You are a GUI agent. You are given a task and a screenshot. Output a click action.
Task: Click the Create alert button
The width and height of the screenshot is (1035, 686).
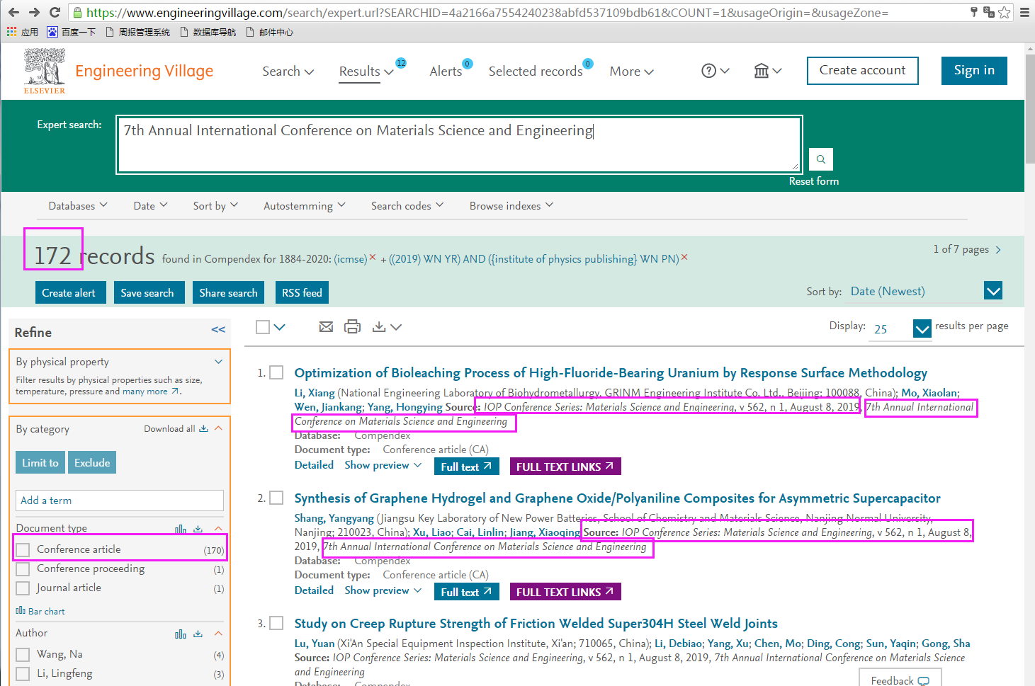71,292
